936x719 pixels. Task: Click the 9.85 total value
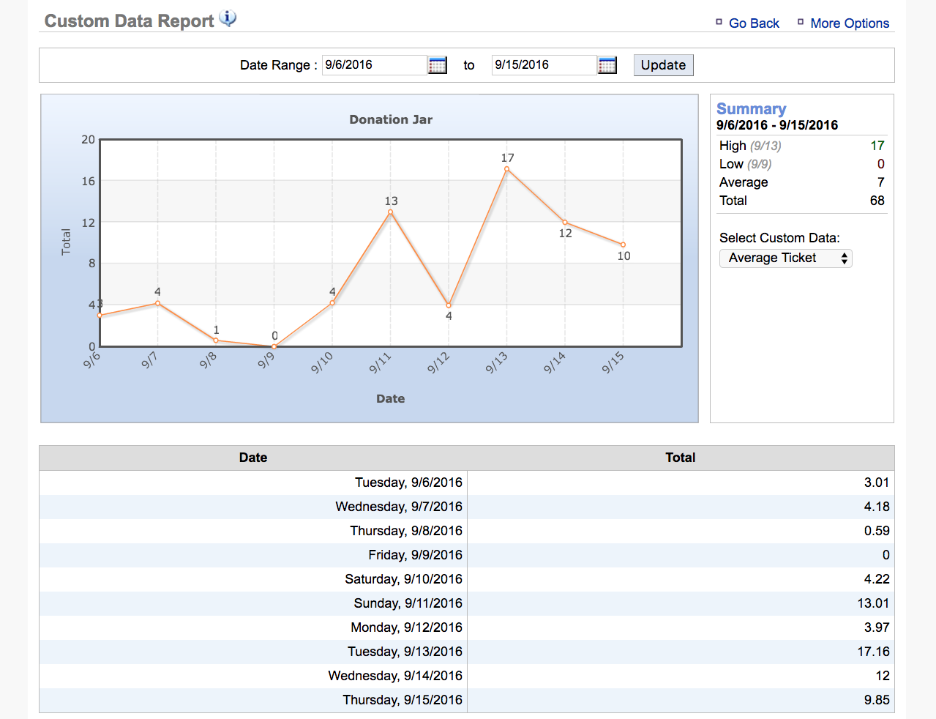[x=877, y=700]
